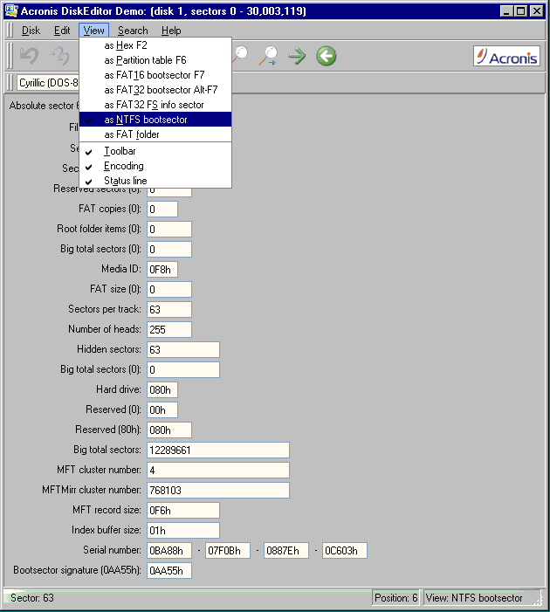Click the MFT cluster number field
This screenshot has height=612, width=550.
218,471
